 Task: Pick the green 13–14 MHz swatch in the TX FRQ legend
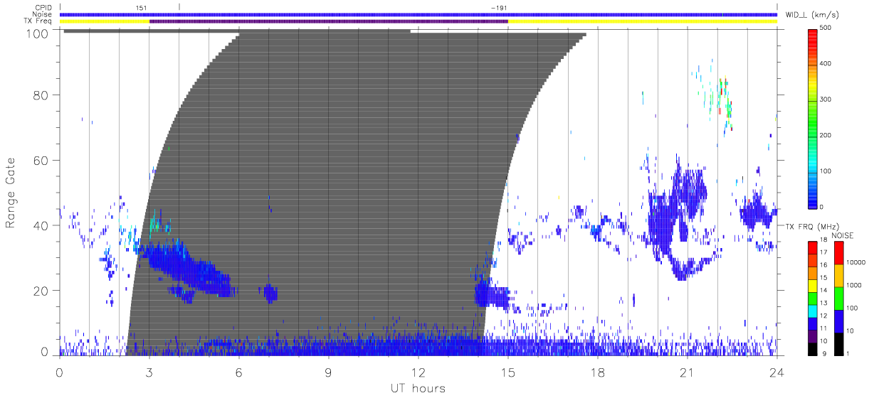point(813,299)
